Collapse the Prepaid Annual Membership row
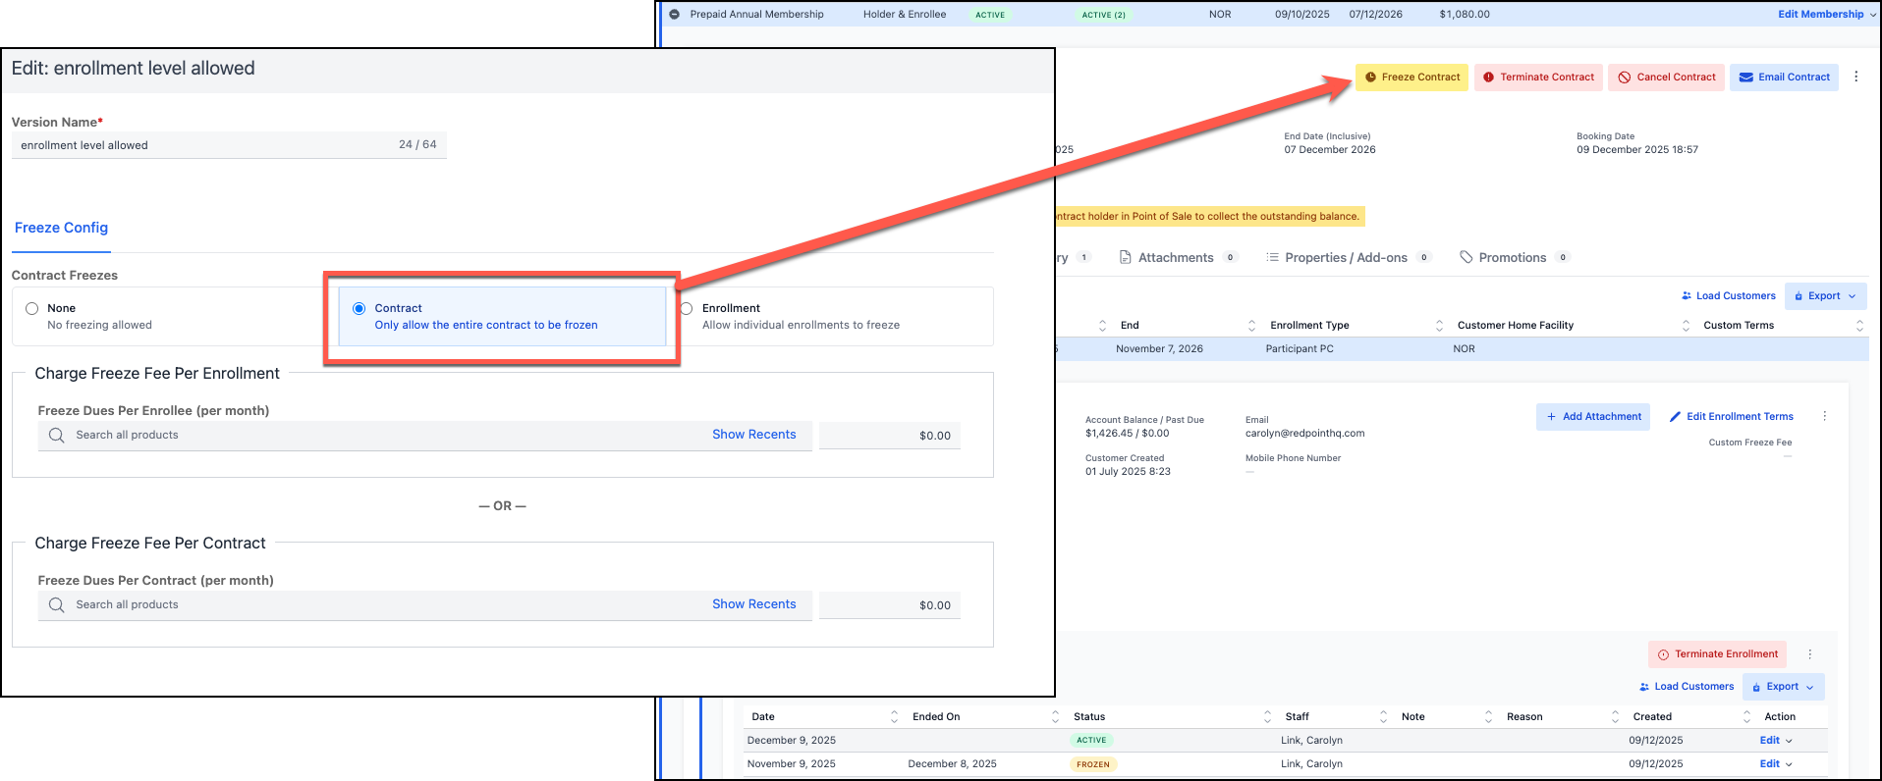Screen dimensions: 1882x781 pos(675,15)
